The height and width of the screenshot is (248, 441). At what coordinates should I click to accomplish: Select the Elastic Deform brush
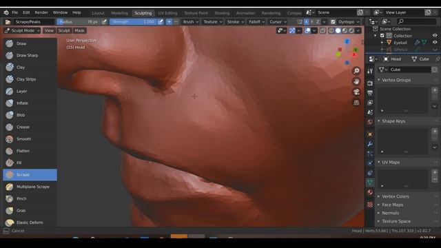[x=30, y=223]
